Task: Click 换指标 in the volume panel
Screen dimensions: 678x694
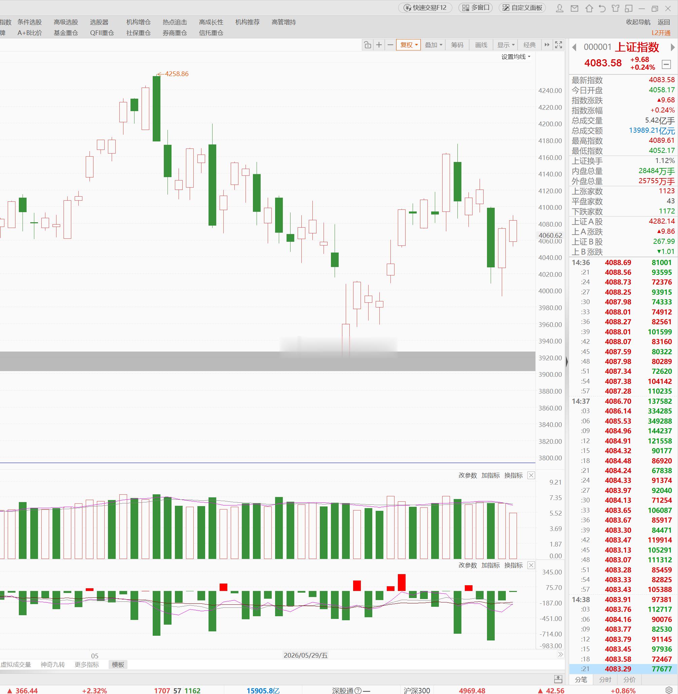Action: coord(514,475)
